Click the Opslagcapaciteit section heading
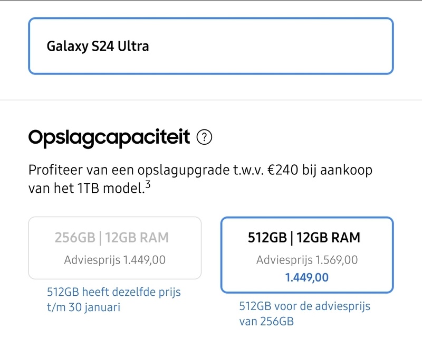Screen dimensions: 422x337 [x=109, y=137]
